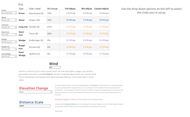
Task: Open the Wood club dropdown
Action: point(9,20)
